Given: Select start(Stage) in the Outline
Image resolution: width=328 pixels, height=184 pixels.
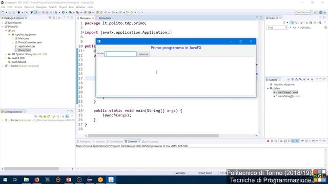Looking at the screenshot, I should 286,92.
